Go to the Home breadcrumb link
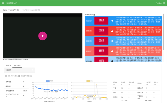 [5, 10]
